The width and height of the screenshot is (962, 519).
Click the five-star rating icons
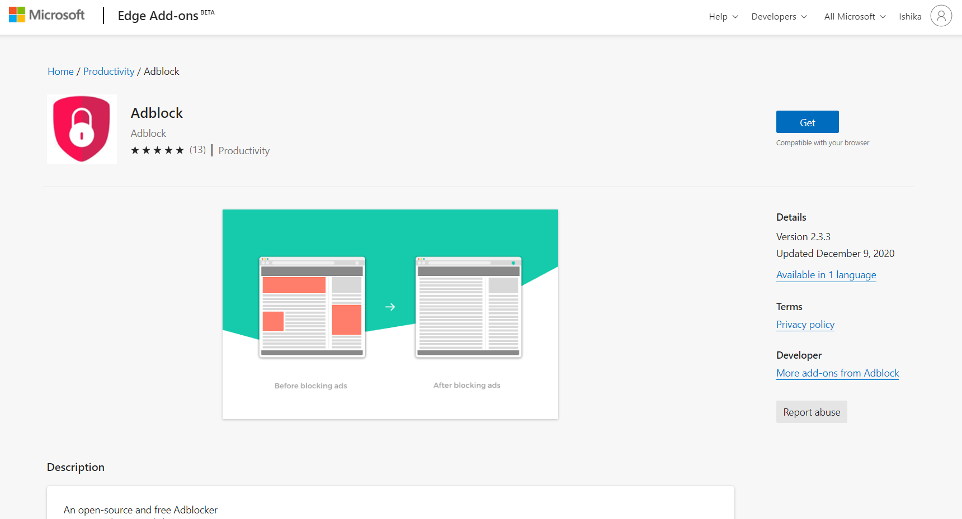[x=157, y=150]
